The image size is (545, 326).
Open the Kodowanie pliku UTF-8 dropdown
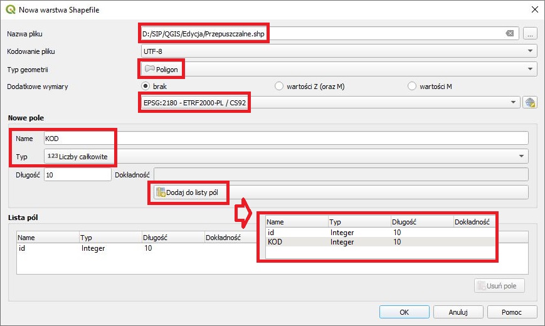pos(339,51)
